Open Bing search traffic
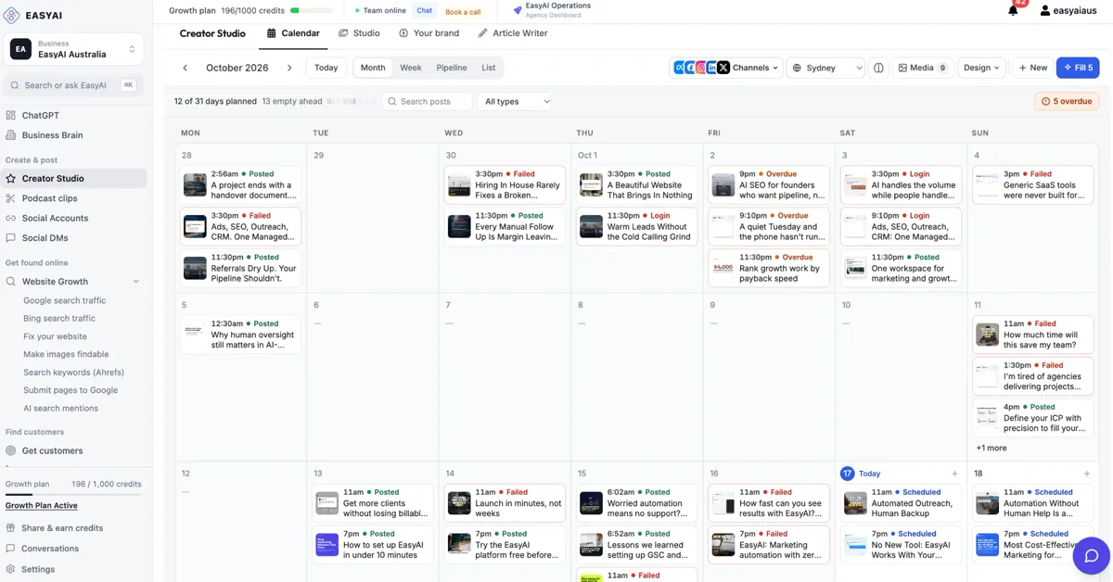 (59, 318)
